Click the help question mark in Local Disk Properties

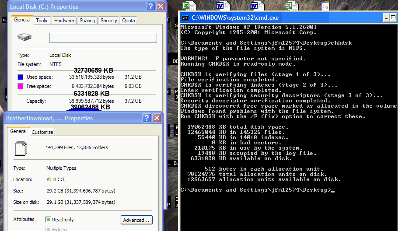pos(150,7)
